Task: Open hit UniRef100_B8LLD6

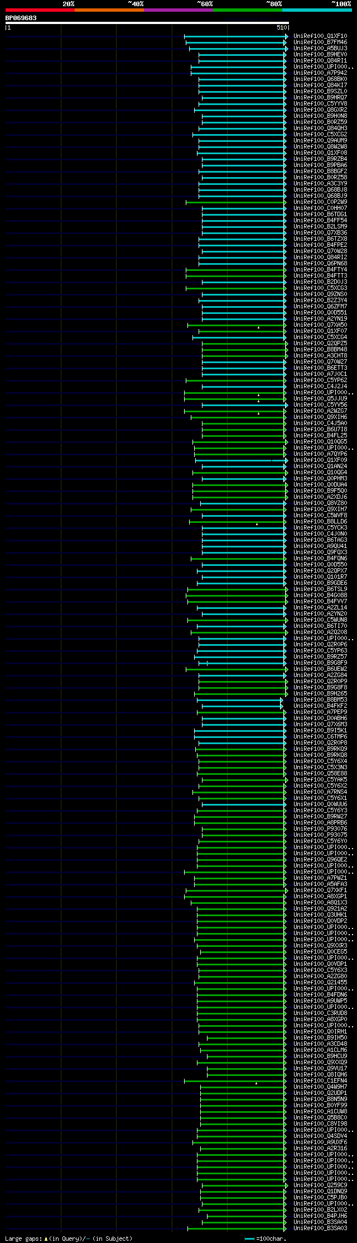Action: coord(320,522)
